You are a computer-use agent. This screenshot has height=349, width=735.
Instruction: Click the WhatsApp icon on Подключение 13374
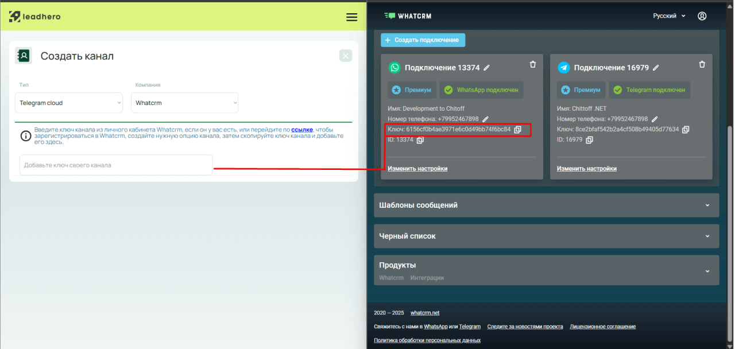(394, 68)
